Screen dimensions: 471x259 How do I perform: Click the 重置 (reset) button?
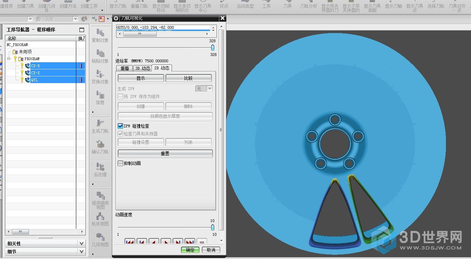point(165,153)
